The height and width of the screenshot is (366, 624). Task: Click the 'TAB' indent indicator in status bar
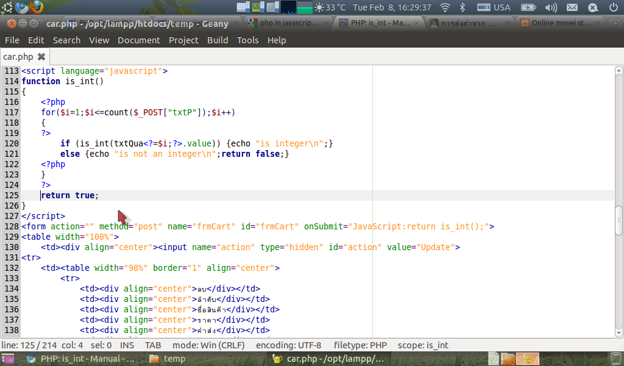pyautogui.click(x=153, y=345)
